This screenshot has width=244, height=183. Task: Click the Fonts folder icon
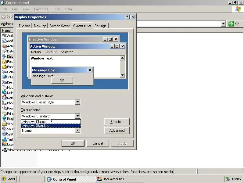pos(4,66)
